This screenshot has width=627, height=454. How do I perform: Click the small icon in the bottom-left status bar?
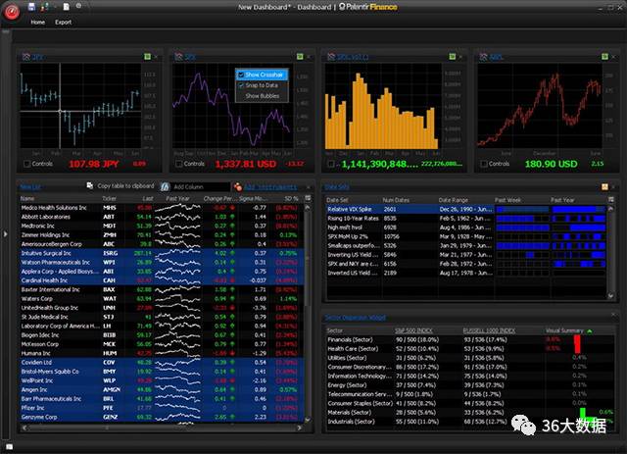9,446
